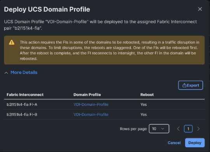Click the Yes reboot value for FI-B

(x=143, y=114)
